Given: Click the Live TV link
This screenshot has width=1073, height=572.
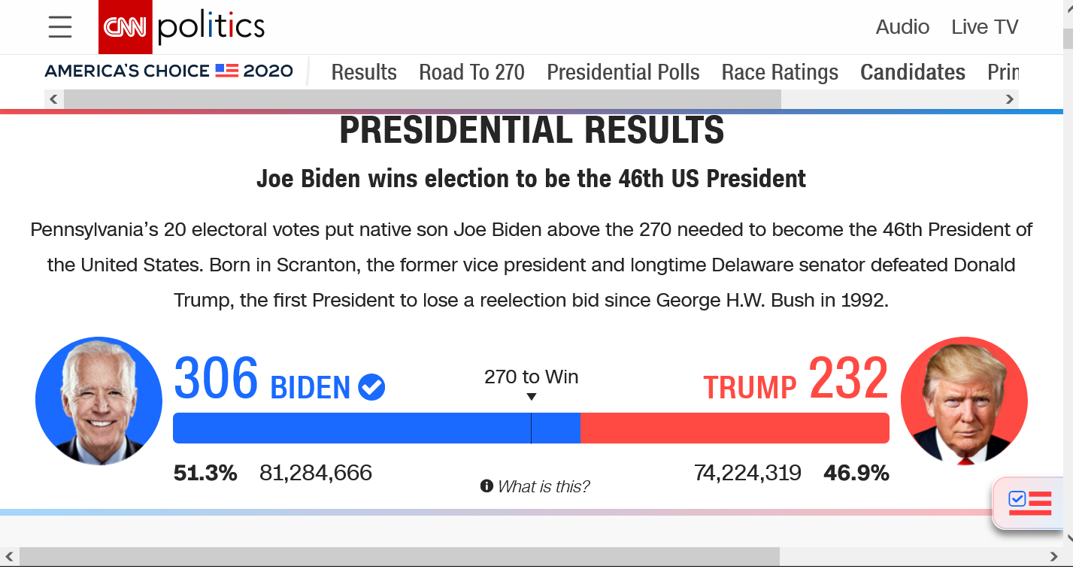Looking at the screenshot, I should click(984, 27).
